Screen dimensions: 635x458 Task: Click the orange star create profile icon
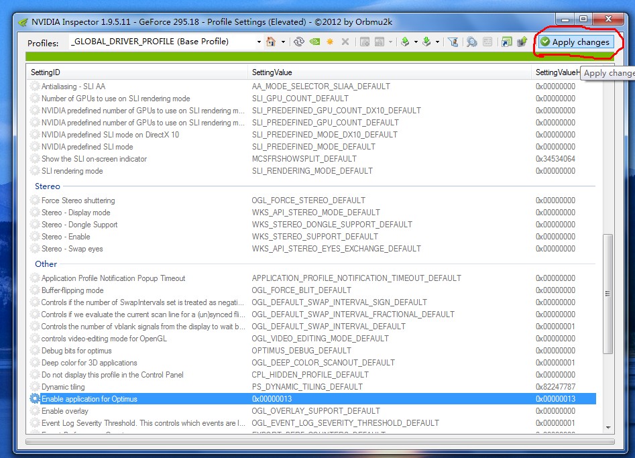(x=330, y=42)
